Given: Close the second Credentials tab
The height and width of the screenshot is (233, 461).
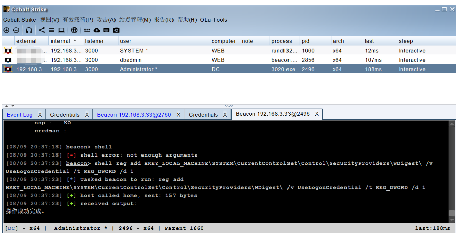Looking at the screenshot, I should pyautogui.click(x=225, y=115).
